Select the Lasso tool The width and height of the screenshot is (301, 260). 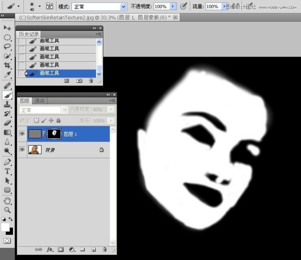pyautogui.click(x=7, y=47)
